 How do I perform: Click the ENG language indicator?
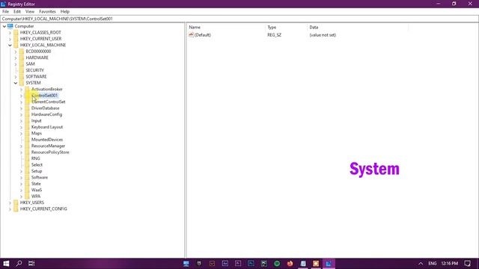[x=433, y=264]
